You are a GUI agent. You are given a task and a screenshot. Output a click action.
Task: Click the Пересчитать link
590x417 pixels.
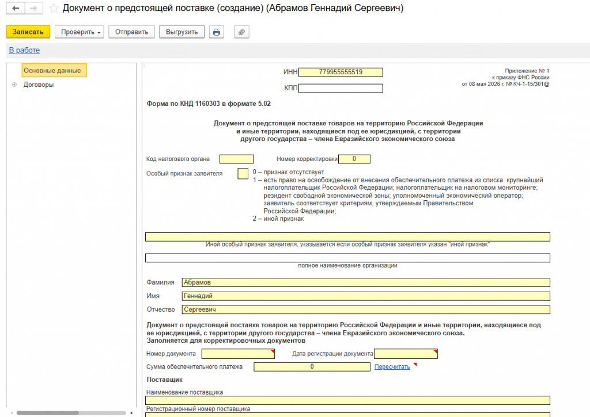pos(392,366)
